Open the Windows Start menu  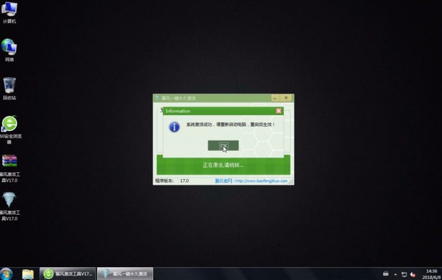6,274
